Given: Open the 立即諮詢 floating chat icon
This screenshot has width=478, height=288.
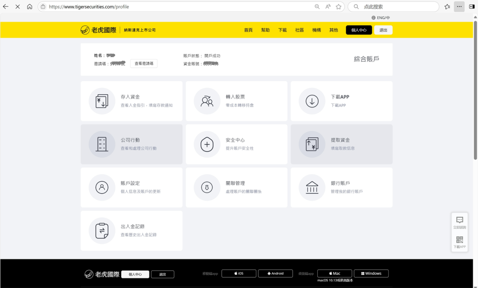Looking at the screenshot, I should pos(459,220).
